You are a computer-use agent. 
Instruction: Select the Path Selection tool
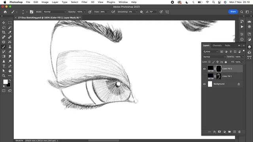pos(4,71)
